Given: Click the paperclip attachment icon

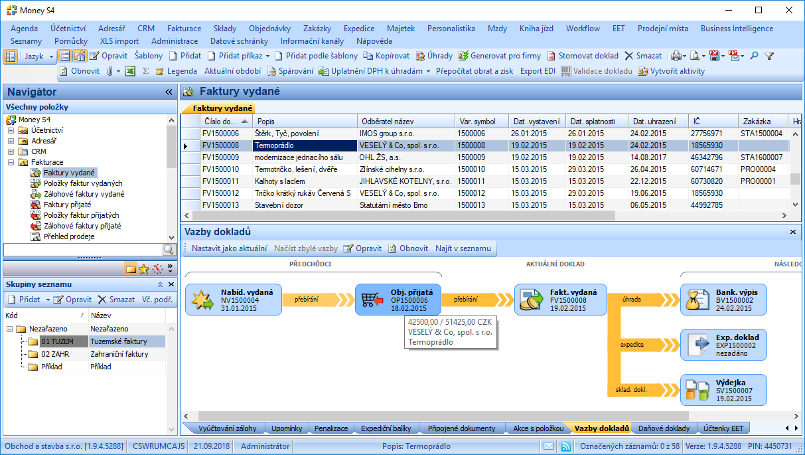Looking at the screenshot, I should (x=110, y=71).
